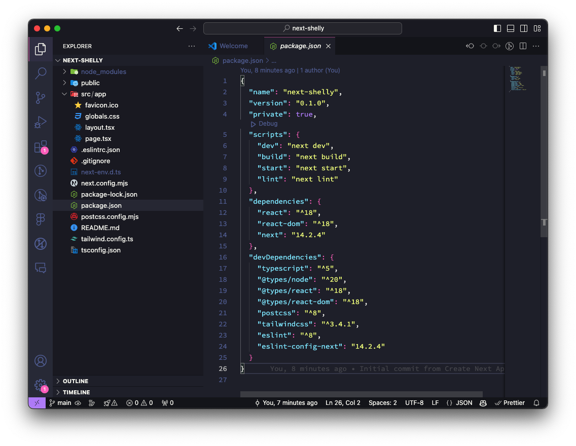Open README.md file

tap(128, 228)
